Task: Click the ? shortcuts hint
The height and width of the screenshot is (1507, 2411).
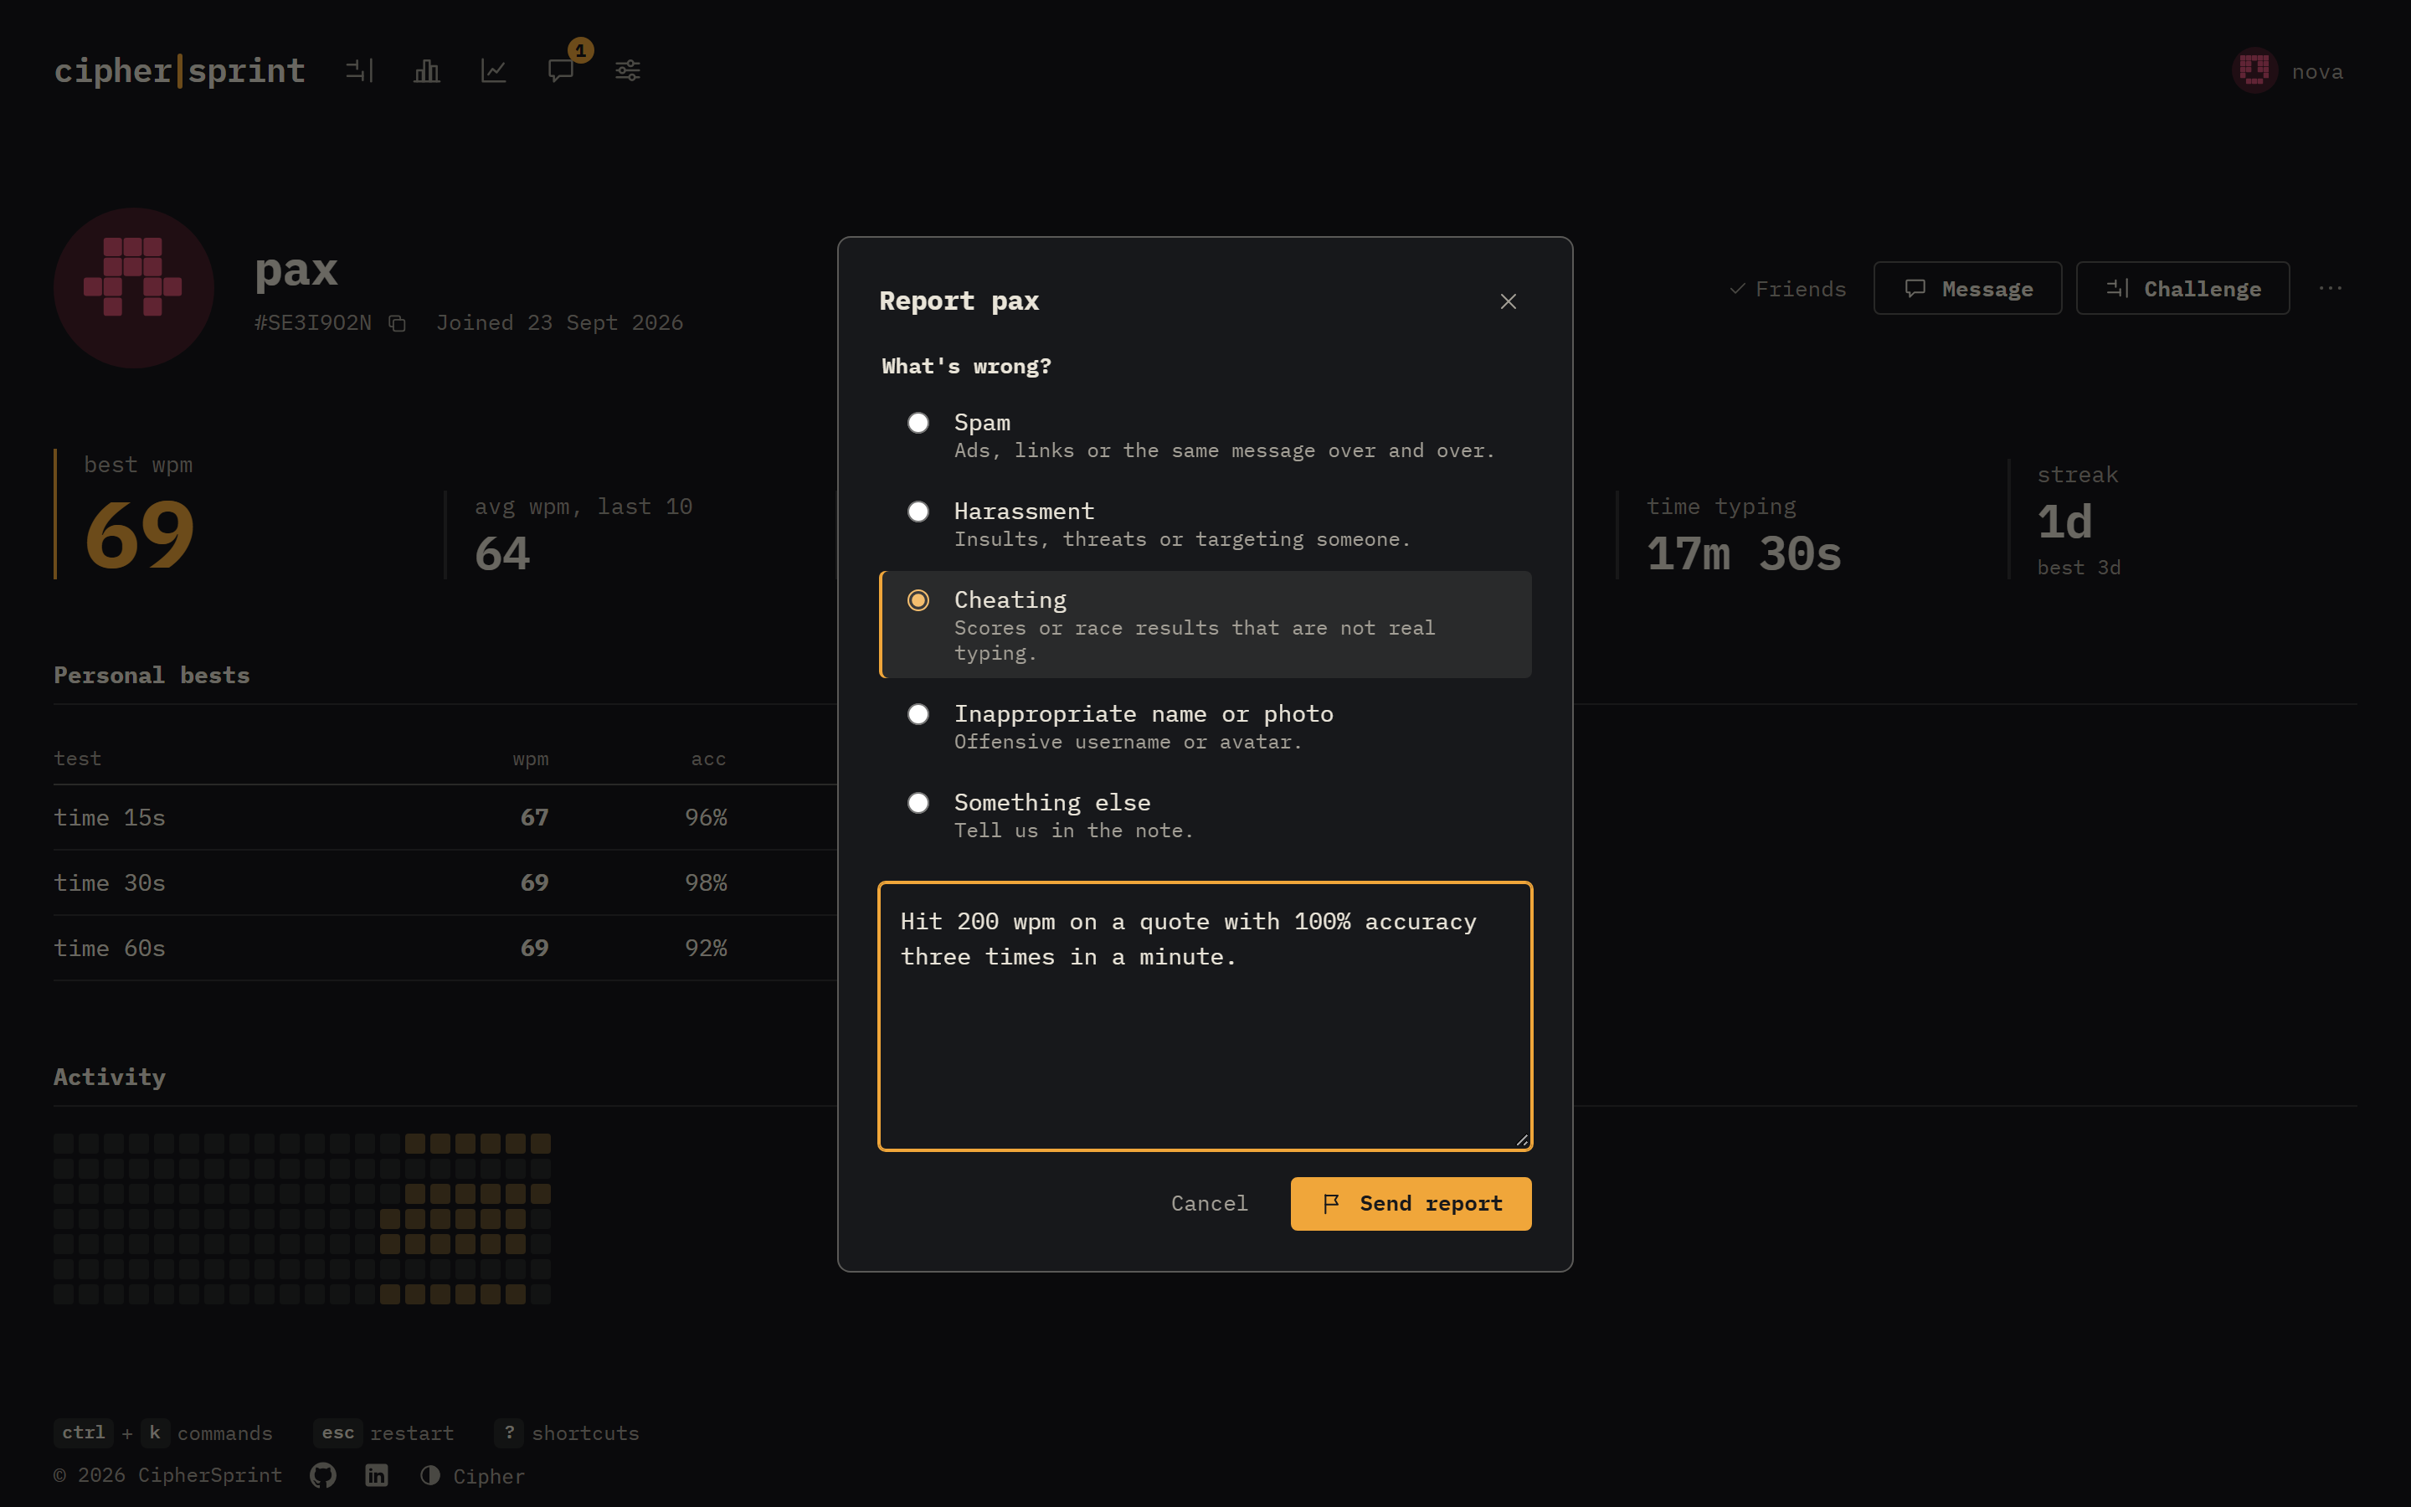Action: coord(567,1432)
